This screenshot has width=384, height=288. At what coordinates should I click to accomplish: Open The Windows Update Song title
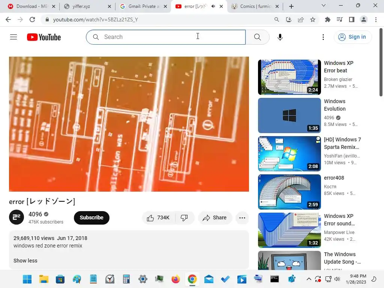click(x=342, y=258)
